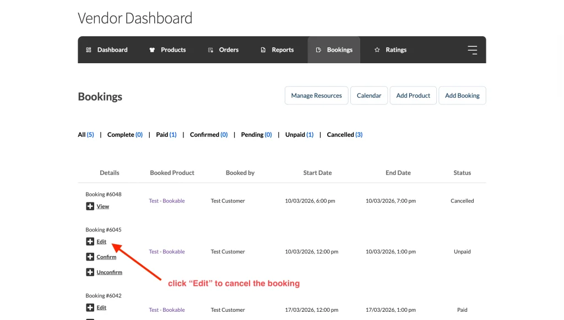Filter bookings by All (5)

pos(86,135)
